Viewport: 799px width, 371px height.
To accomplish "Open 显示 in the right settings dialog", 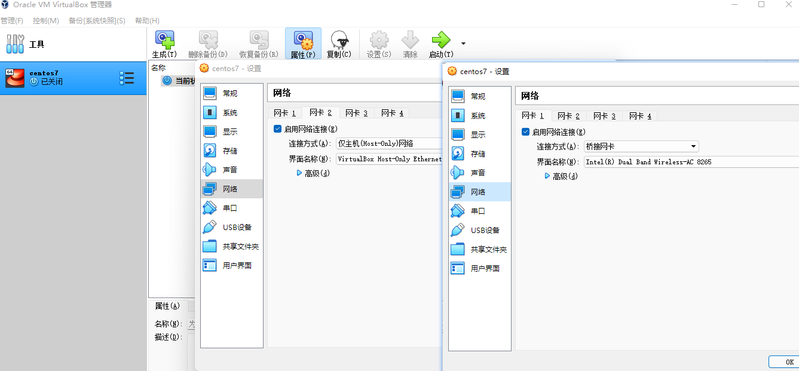I will point(480,134).
